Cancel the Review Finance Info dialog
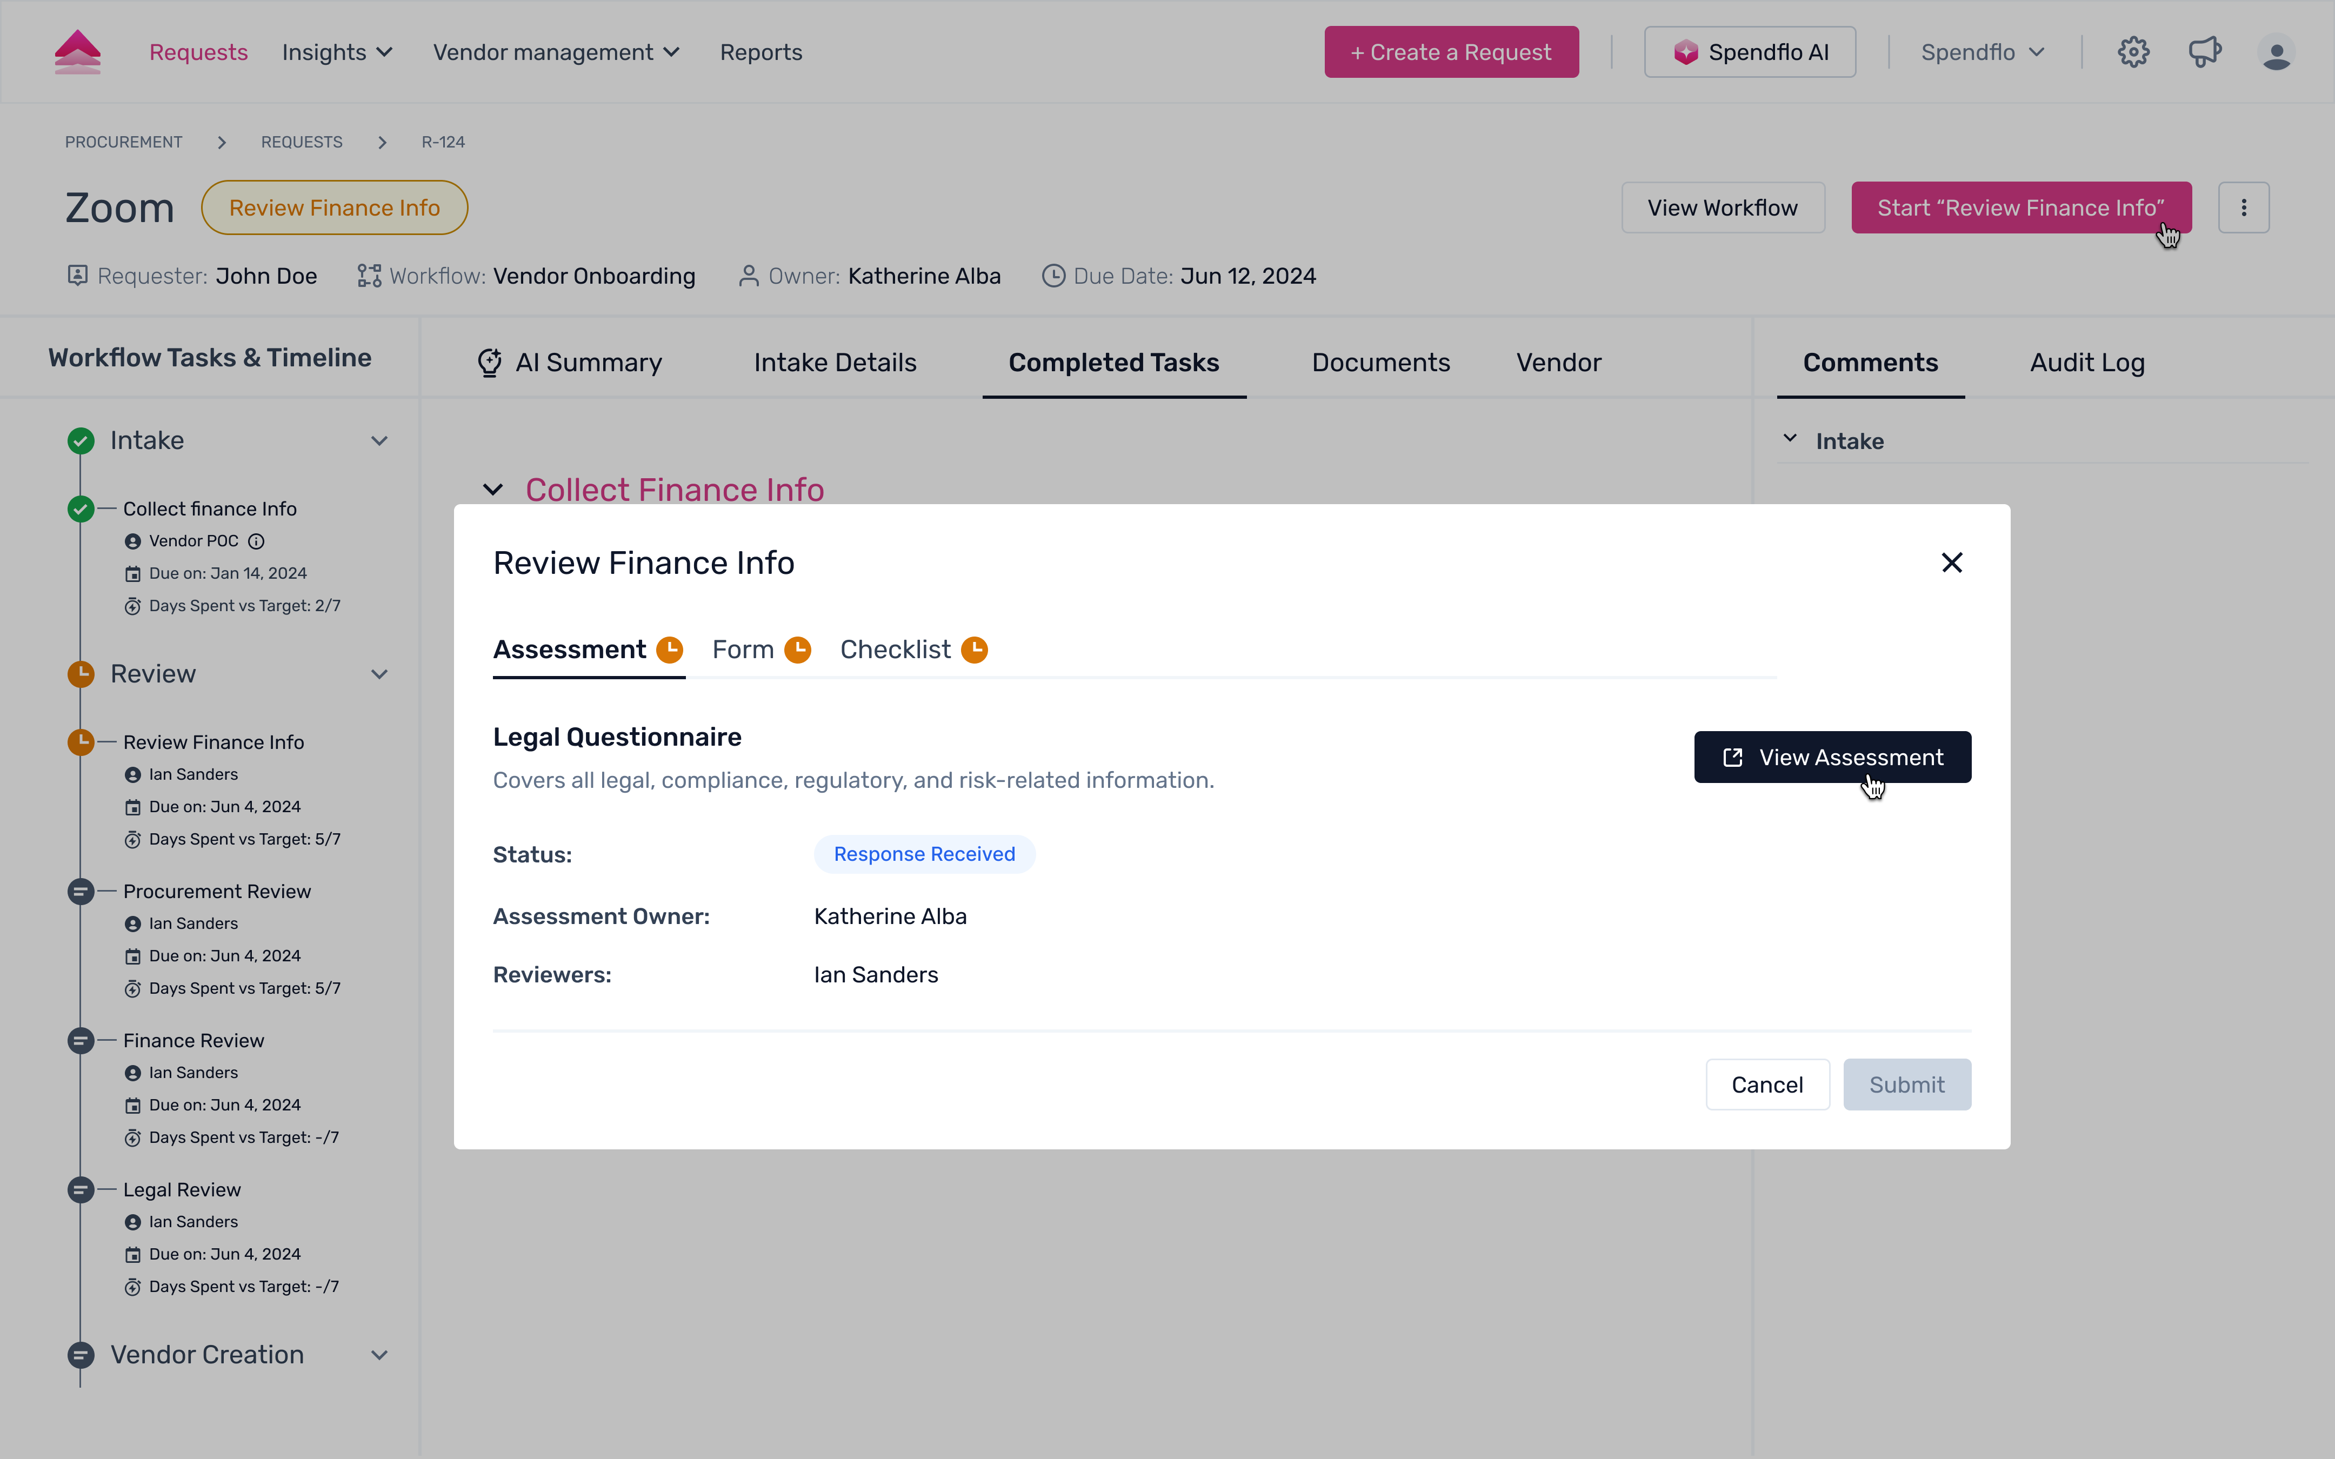This screenshot has width=2335, height=1459. 1767,1085
